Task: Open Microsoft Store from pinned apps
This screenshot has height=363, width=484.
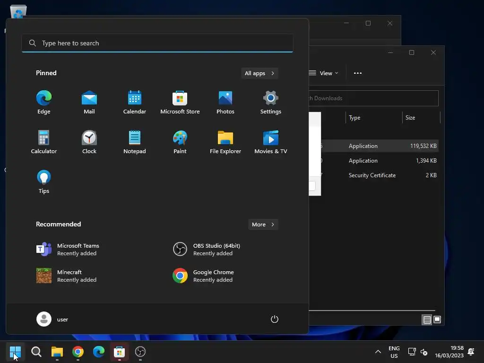Action: click(x=180, y=103)
